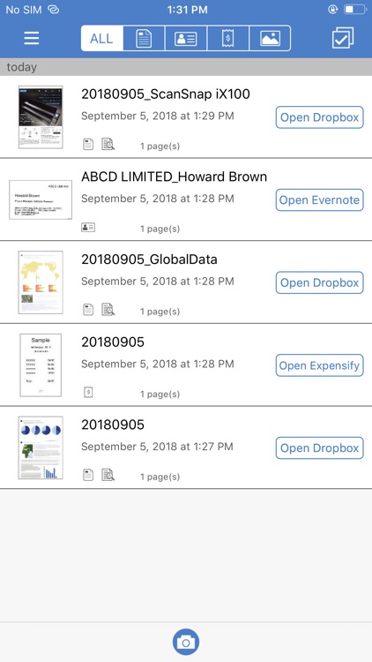Open the hamburger menu

32,39
